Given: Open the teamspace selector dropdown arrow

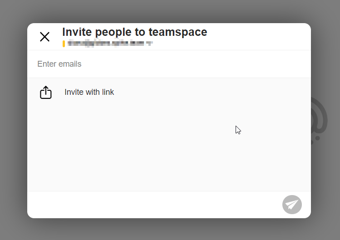Looking at the screenshot, I should (149, 44).
